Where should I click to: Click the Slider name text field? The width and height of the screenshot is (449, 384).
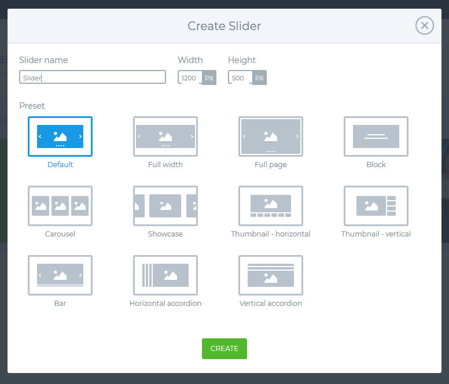click(x=93, y=77)
